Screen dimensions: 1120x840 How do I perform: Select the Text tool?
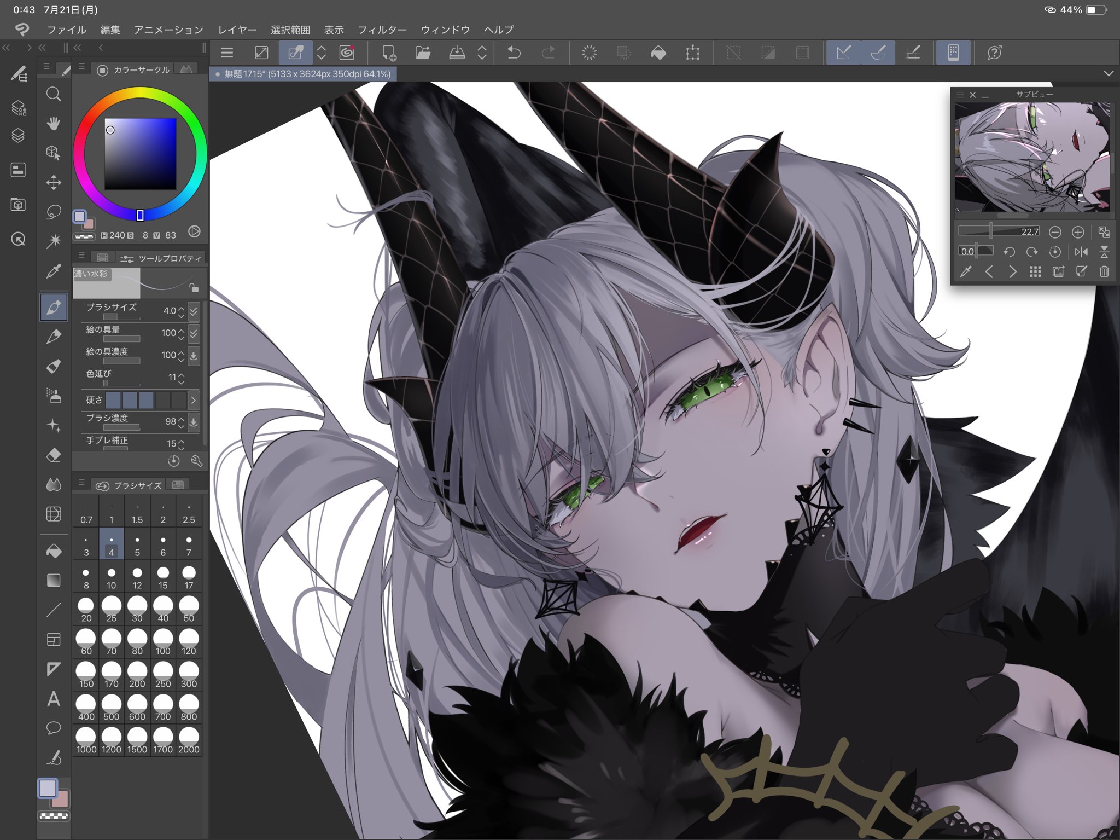click(54, 699)
